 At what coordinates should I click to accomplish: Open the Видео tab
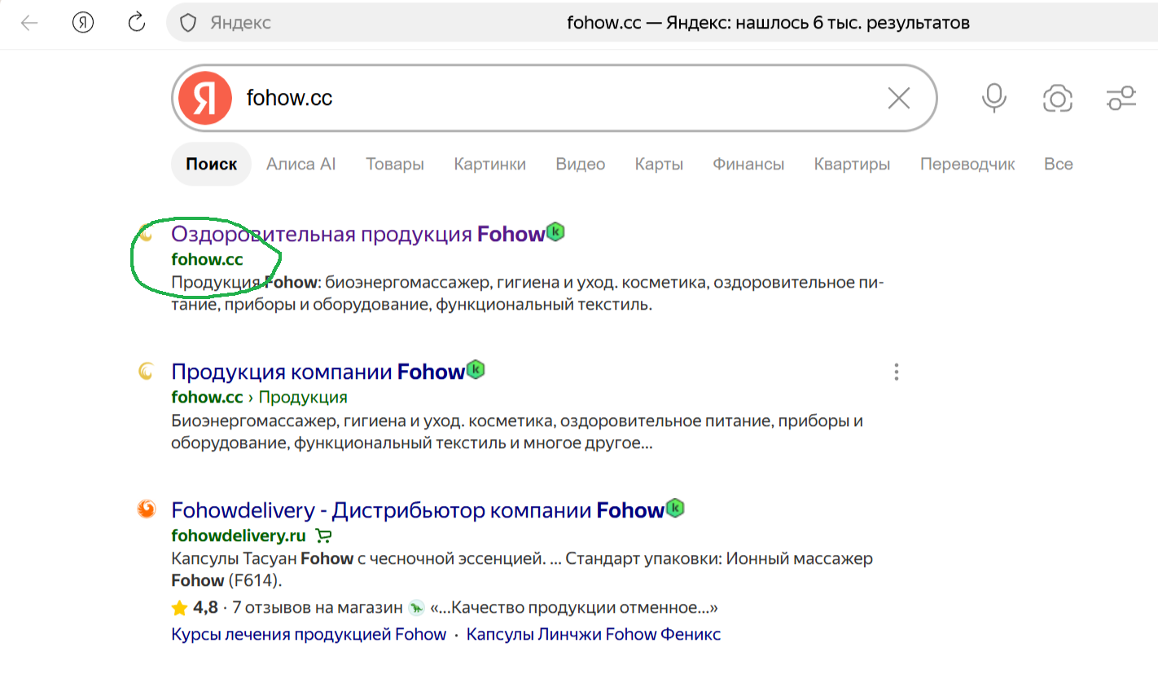580,164
